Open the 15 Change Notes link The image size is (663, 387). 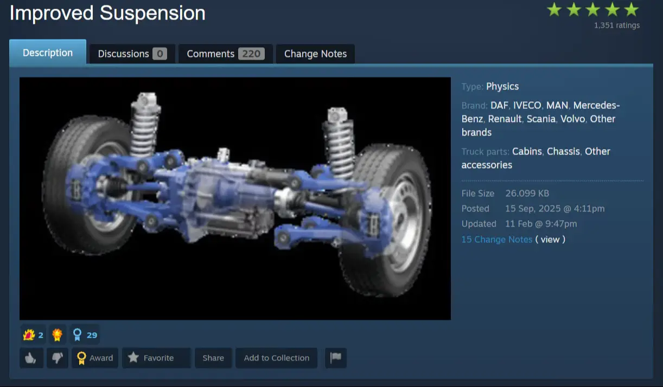[x=497, y=239]
